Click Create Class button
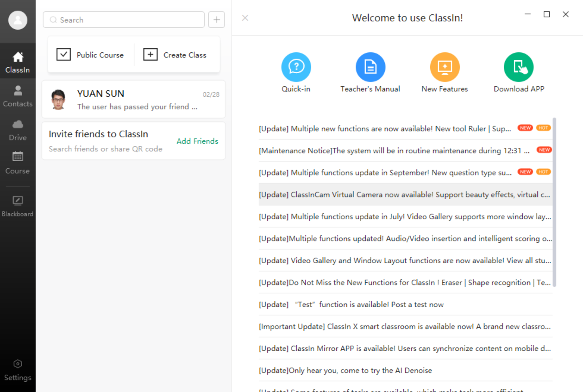Screen dimensions: 583x392 click(x=175, y=55)
